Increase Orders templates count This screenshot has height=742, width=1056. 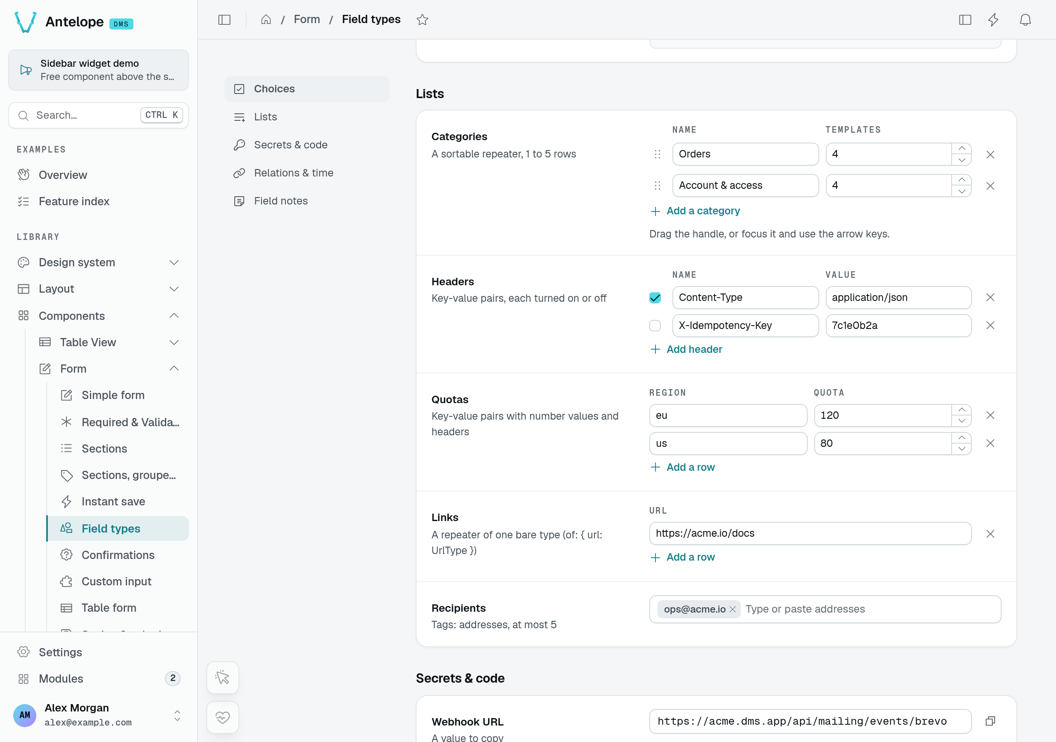click(961, 148)
